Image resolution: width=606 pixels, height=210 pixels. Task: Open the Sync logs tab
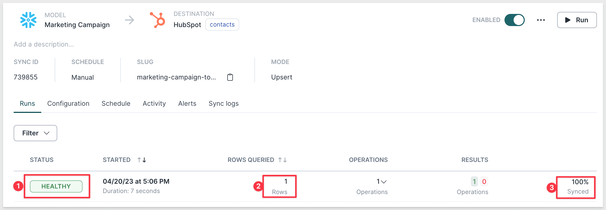coord(224,103)
